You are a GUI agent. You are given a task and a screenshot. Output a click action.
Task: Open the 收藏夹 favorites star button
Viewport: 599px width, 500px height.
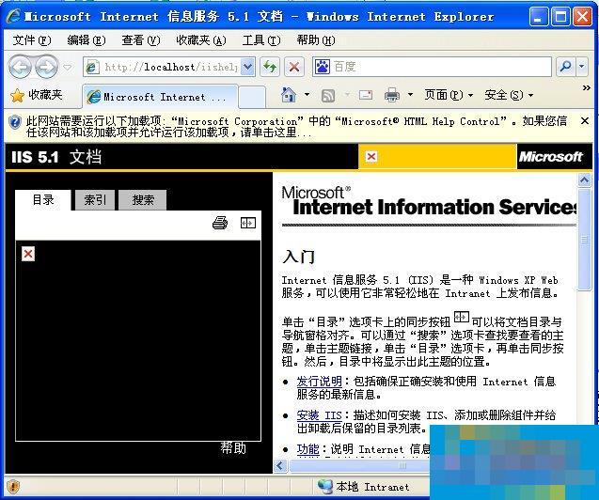pyautogui.click(x=37, y=95)
